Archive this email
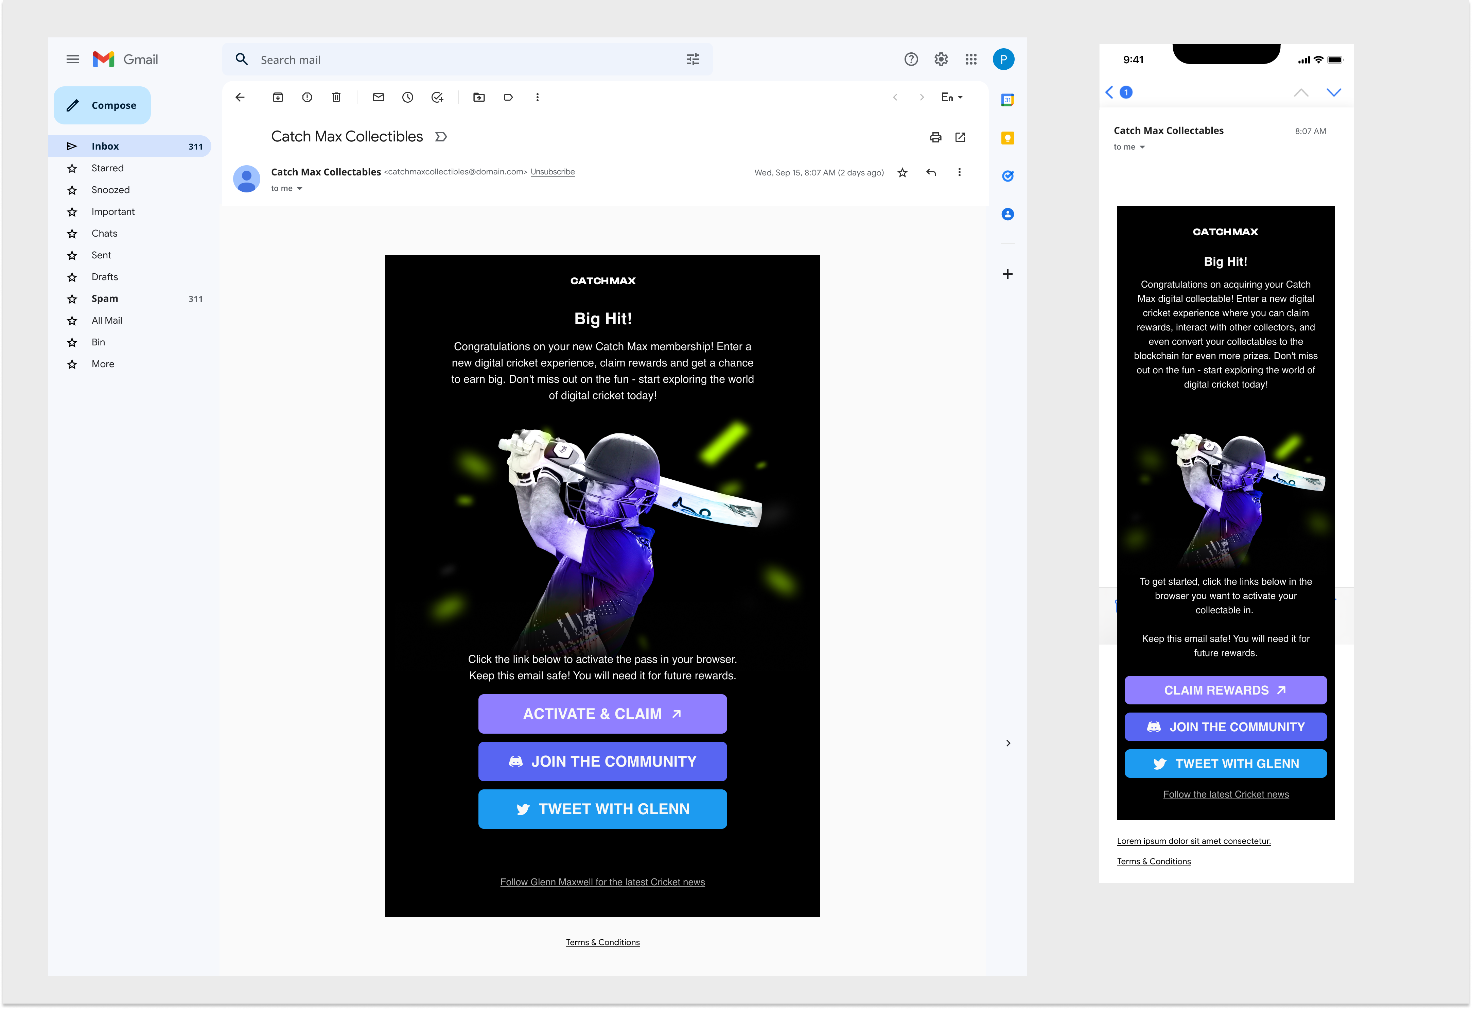The height and width of the screenshot is (1009, 1472). tap(278, 98)
